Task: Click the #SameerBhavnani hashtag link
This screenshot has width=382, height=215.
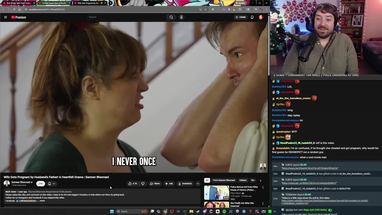Action: coord(36,192)
